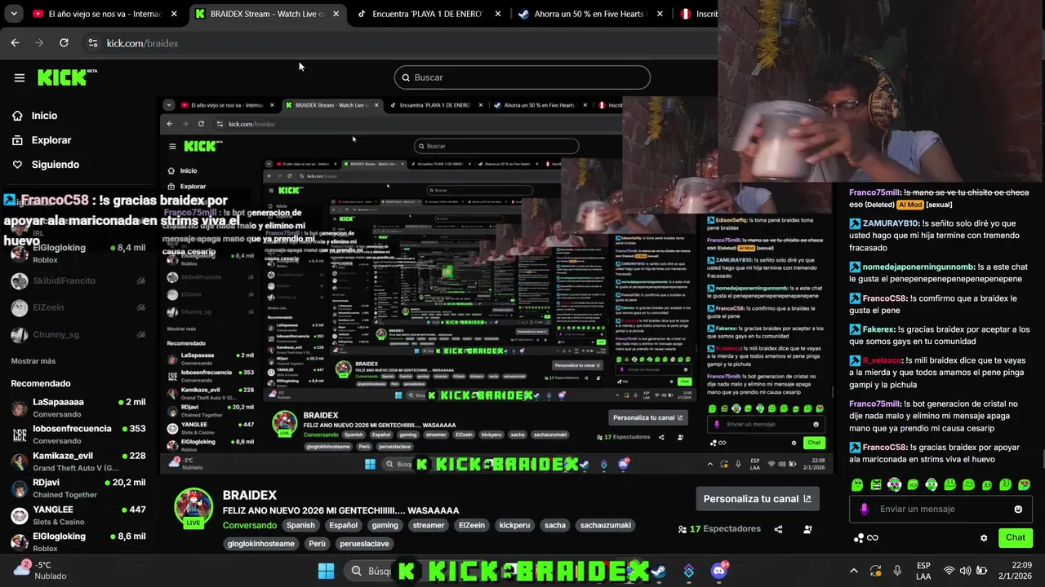Screen dimensions: 1045x587
Task: Click the purple microphone icon in chat input
Action: tap(865, 510)
